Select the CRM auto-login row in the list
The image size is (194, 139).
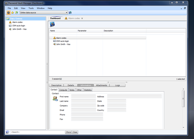point(98,41)
